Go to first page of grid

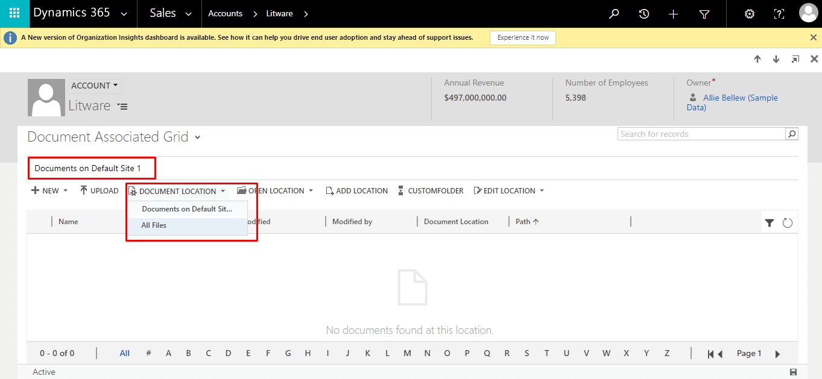click(x=712, y=354)
